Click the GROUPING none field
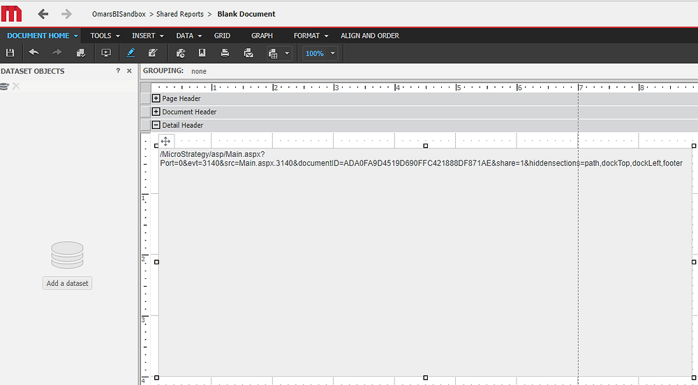 (x=198, y=71)
